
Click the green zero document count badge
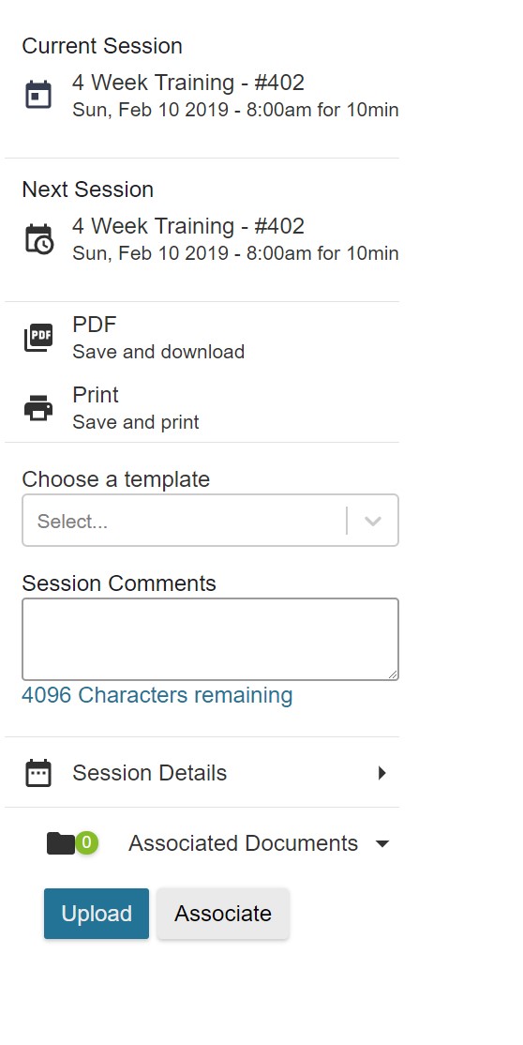click(86, 842)
